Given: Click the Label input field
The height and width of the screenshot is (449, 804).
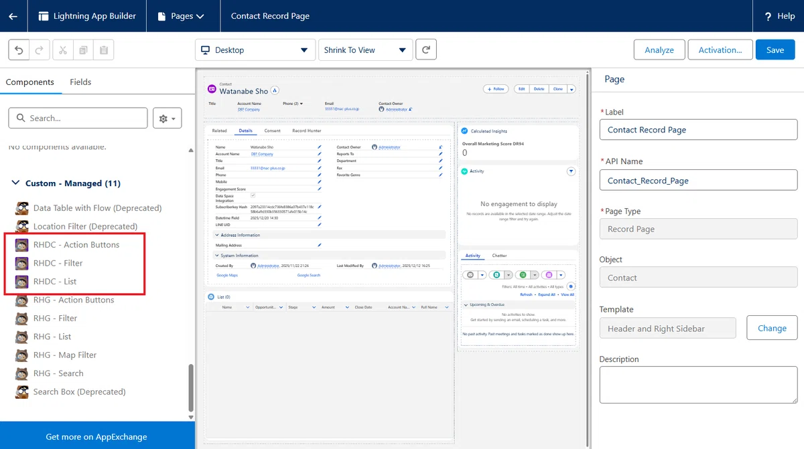Looking at the screenshot, I should pos(698,130).
